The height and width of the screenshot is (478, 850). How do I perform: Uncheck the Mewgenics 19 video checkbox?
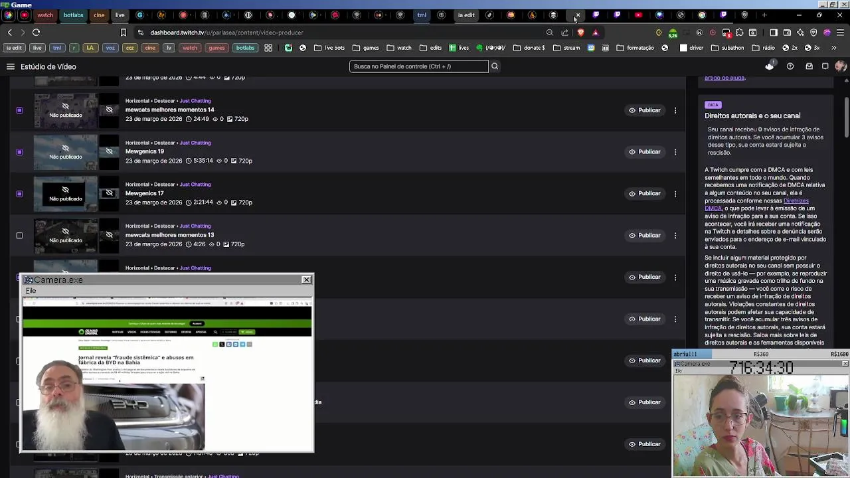pyautogui.click(x=19, y=152)
